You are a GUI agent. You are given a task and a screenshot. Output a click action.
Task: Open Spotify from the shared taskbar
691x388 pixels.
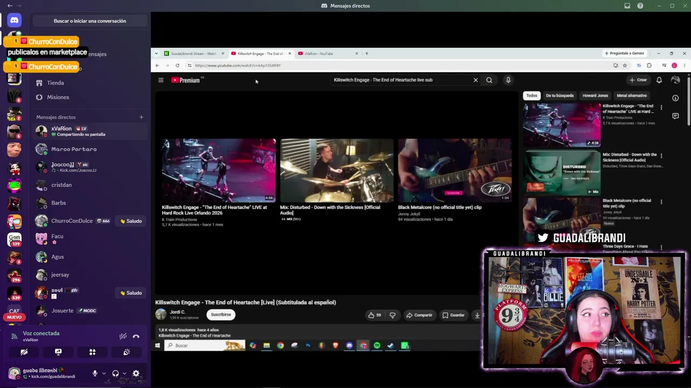(x=377, y=345)
